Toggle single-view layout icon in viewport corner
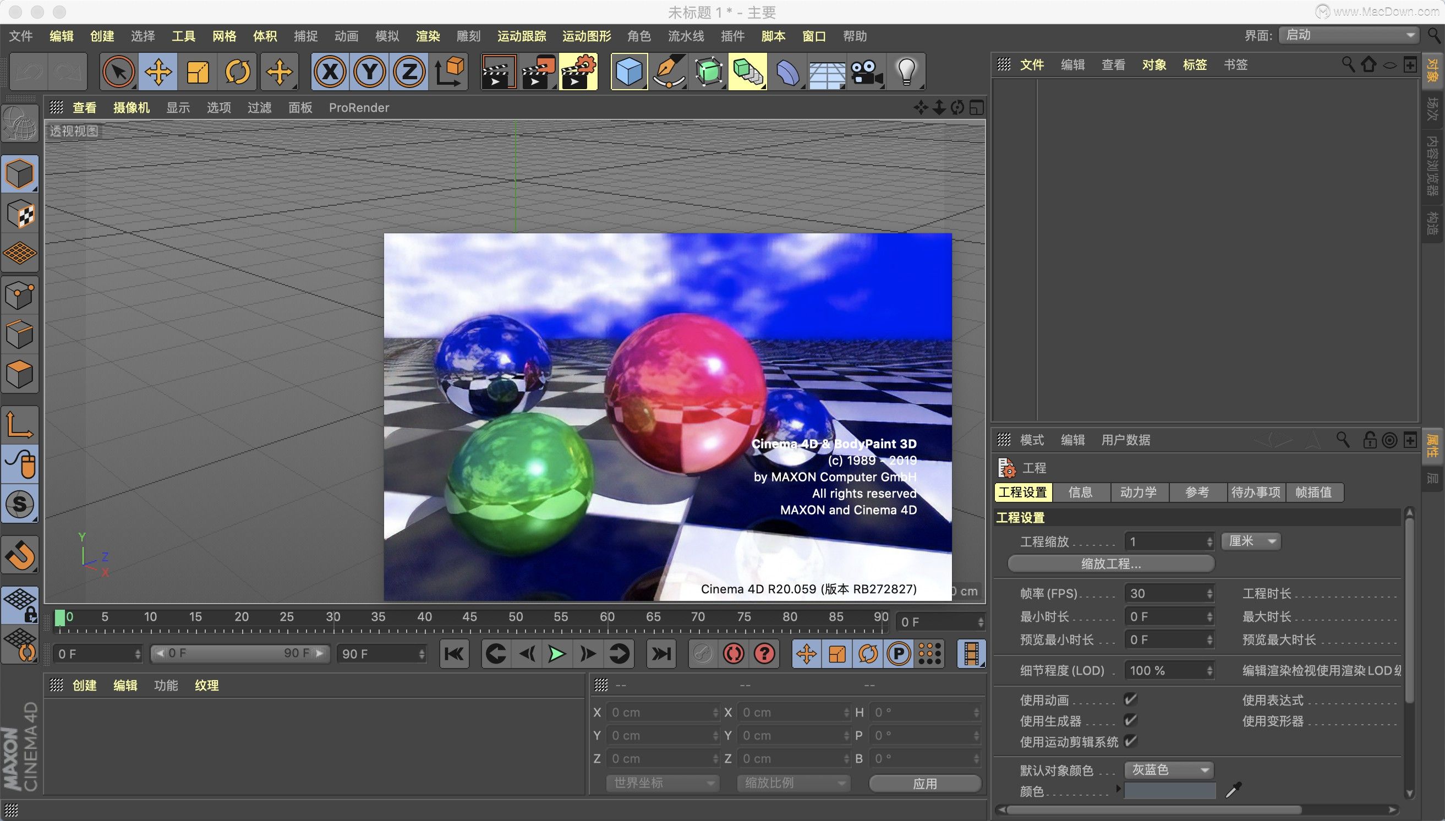Viewport: 1445px width, 821px height. pos(976,107)
